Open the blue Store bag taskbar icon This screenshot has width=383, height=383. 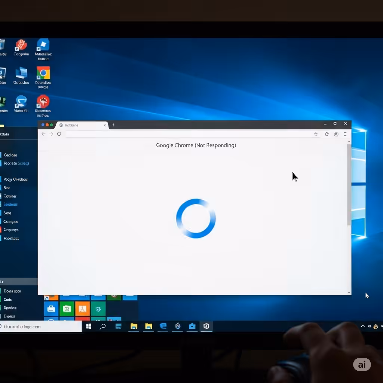point(192,326)
